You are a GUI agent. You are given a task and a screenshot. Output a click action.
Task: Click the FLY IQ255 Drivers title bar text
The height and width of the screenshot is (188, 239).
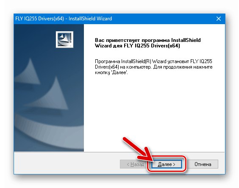(64, 19)
